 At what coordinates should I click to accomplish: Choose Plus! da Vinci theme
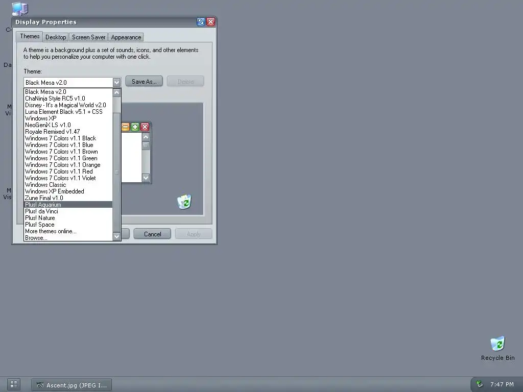coord(68,211)
